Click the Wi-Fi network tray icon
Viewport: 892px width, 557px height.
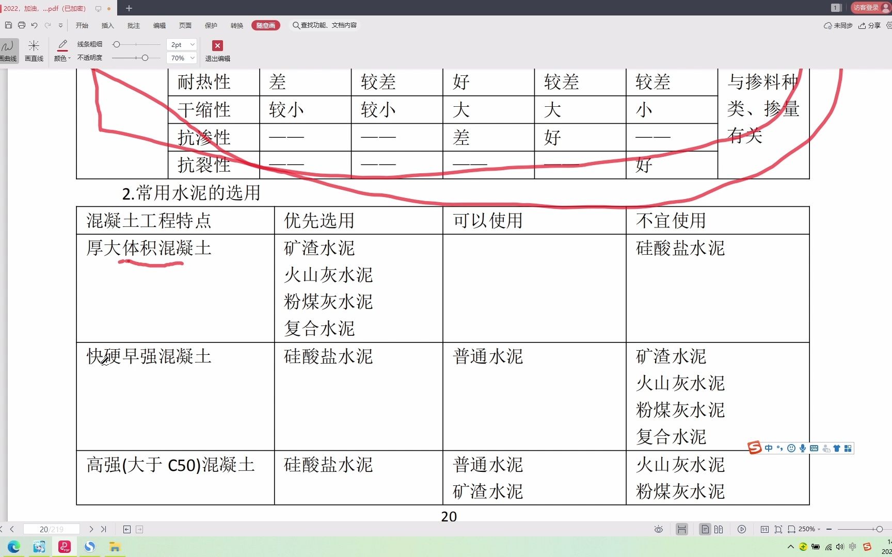828,547
